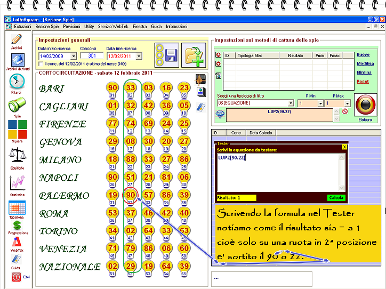The image size is (386, 289).
Task: Click the move filter down arrow icon
Action: coord(219,64)
